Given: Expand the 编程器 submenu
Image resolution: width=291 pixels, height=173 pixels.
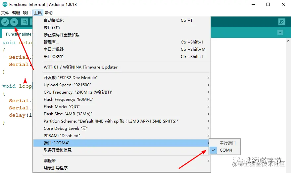Looking at the screenshot, I should click(122, 160).
